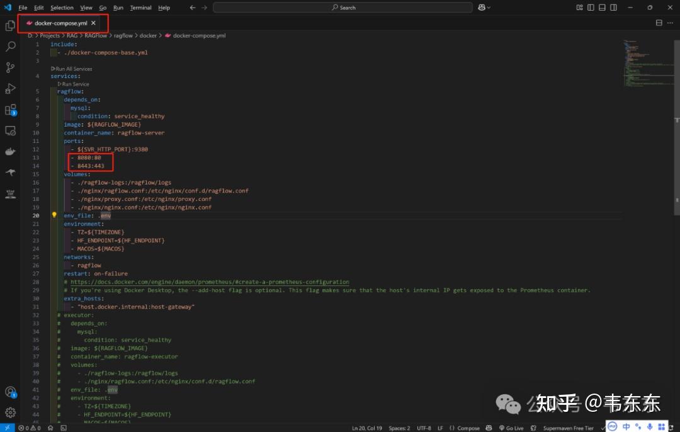This screenshot has width=680, height=432.
Task: Click Supermaven Free Tier status
Action: 568,428
